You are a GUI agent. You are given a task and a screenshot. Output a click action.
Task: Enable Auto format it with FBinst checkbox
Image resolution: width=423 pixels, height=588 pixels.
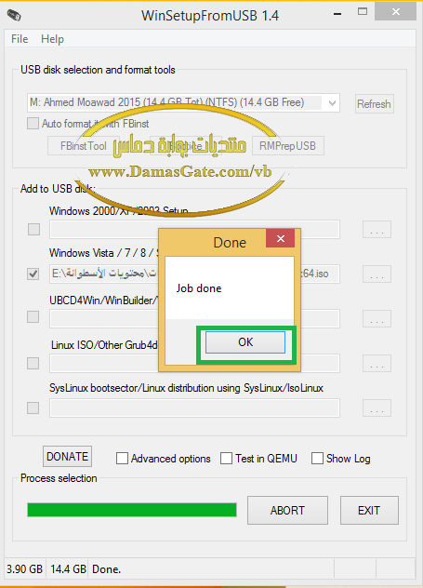click(x=33, y=124)
